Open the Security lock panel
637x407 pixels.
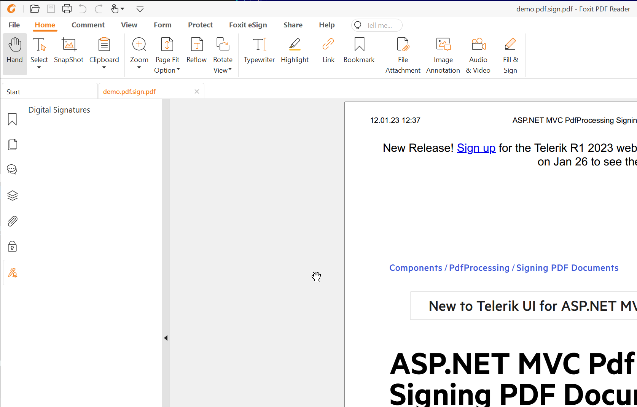(x=13, y=246)
